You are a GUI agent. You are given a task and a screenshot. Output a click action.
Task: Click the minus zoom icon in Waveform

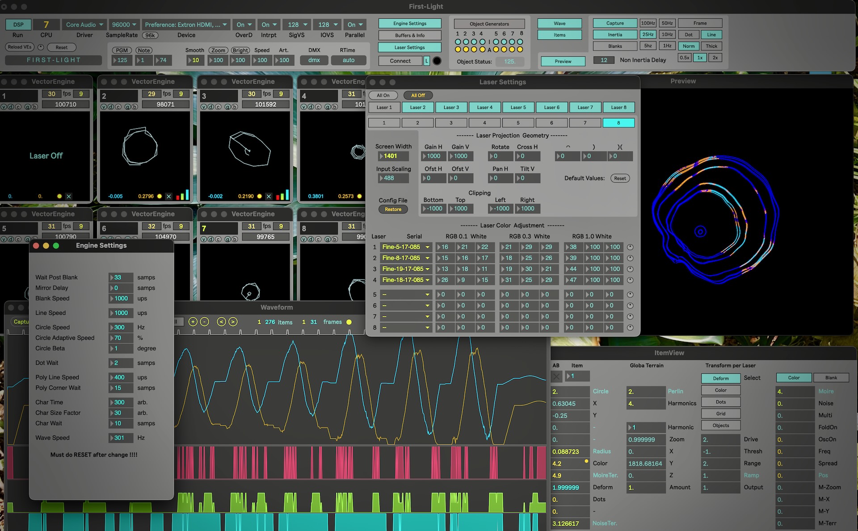click(205, 322)
